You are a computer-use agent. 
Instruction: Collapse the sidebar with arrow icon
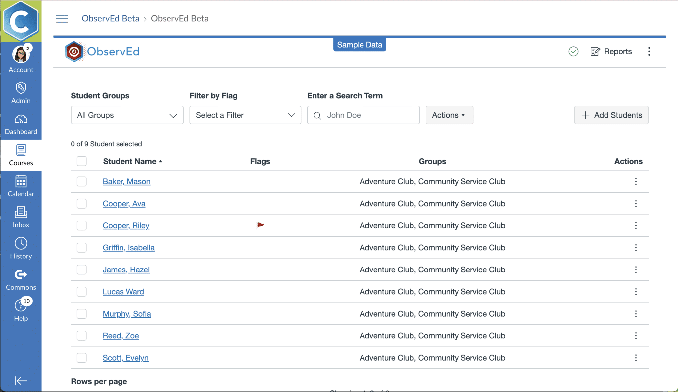21,381
